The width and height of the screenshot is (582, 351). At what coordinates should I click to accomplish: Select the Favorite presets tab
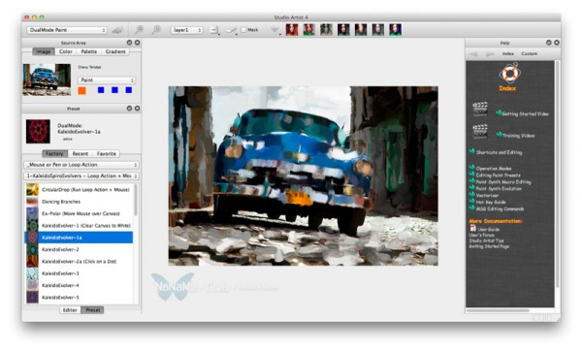coord(106,153)
